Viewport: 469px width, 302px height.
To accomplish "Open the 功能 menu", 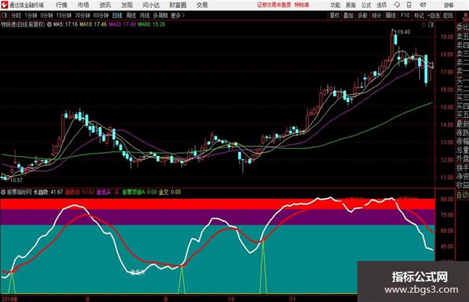I will (x=335, y=5).
